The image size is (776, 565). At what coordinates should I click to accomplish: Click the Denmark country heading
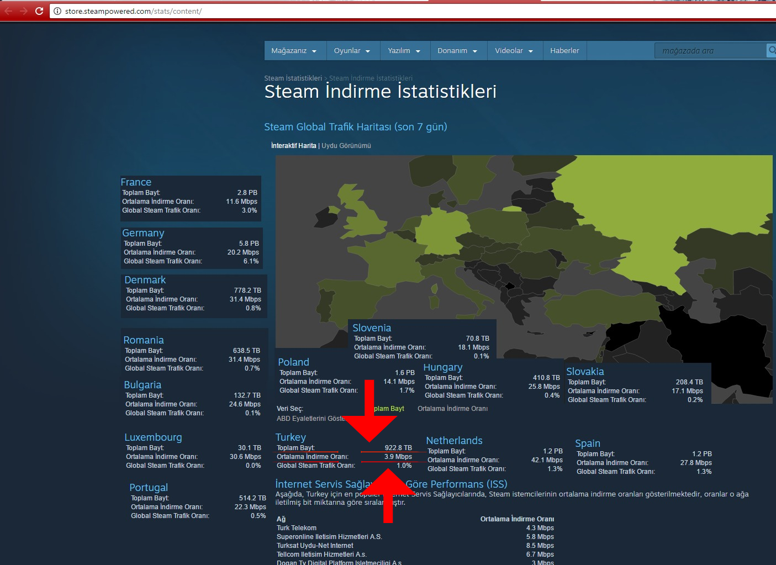(145, 280)
